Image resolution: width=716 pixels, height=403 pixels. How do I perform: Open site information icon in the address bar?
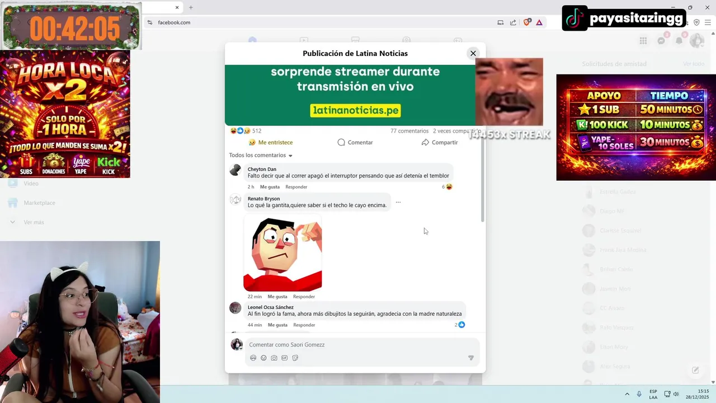150,22
